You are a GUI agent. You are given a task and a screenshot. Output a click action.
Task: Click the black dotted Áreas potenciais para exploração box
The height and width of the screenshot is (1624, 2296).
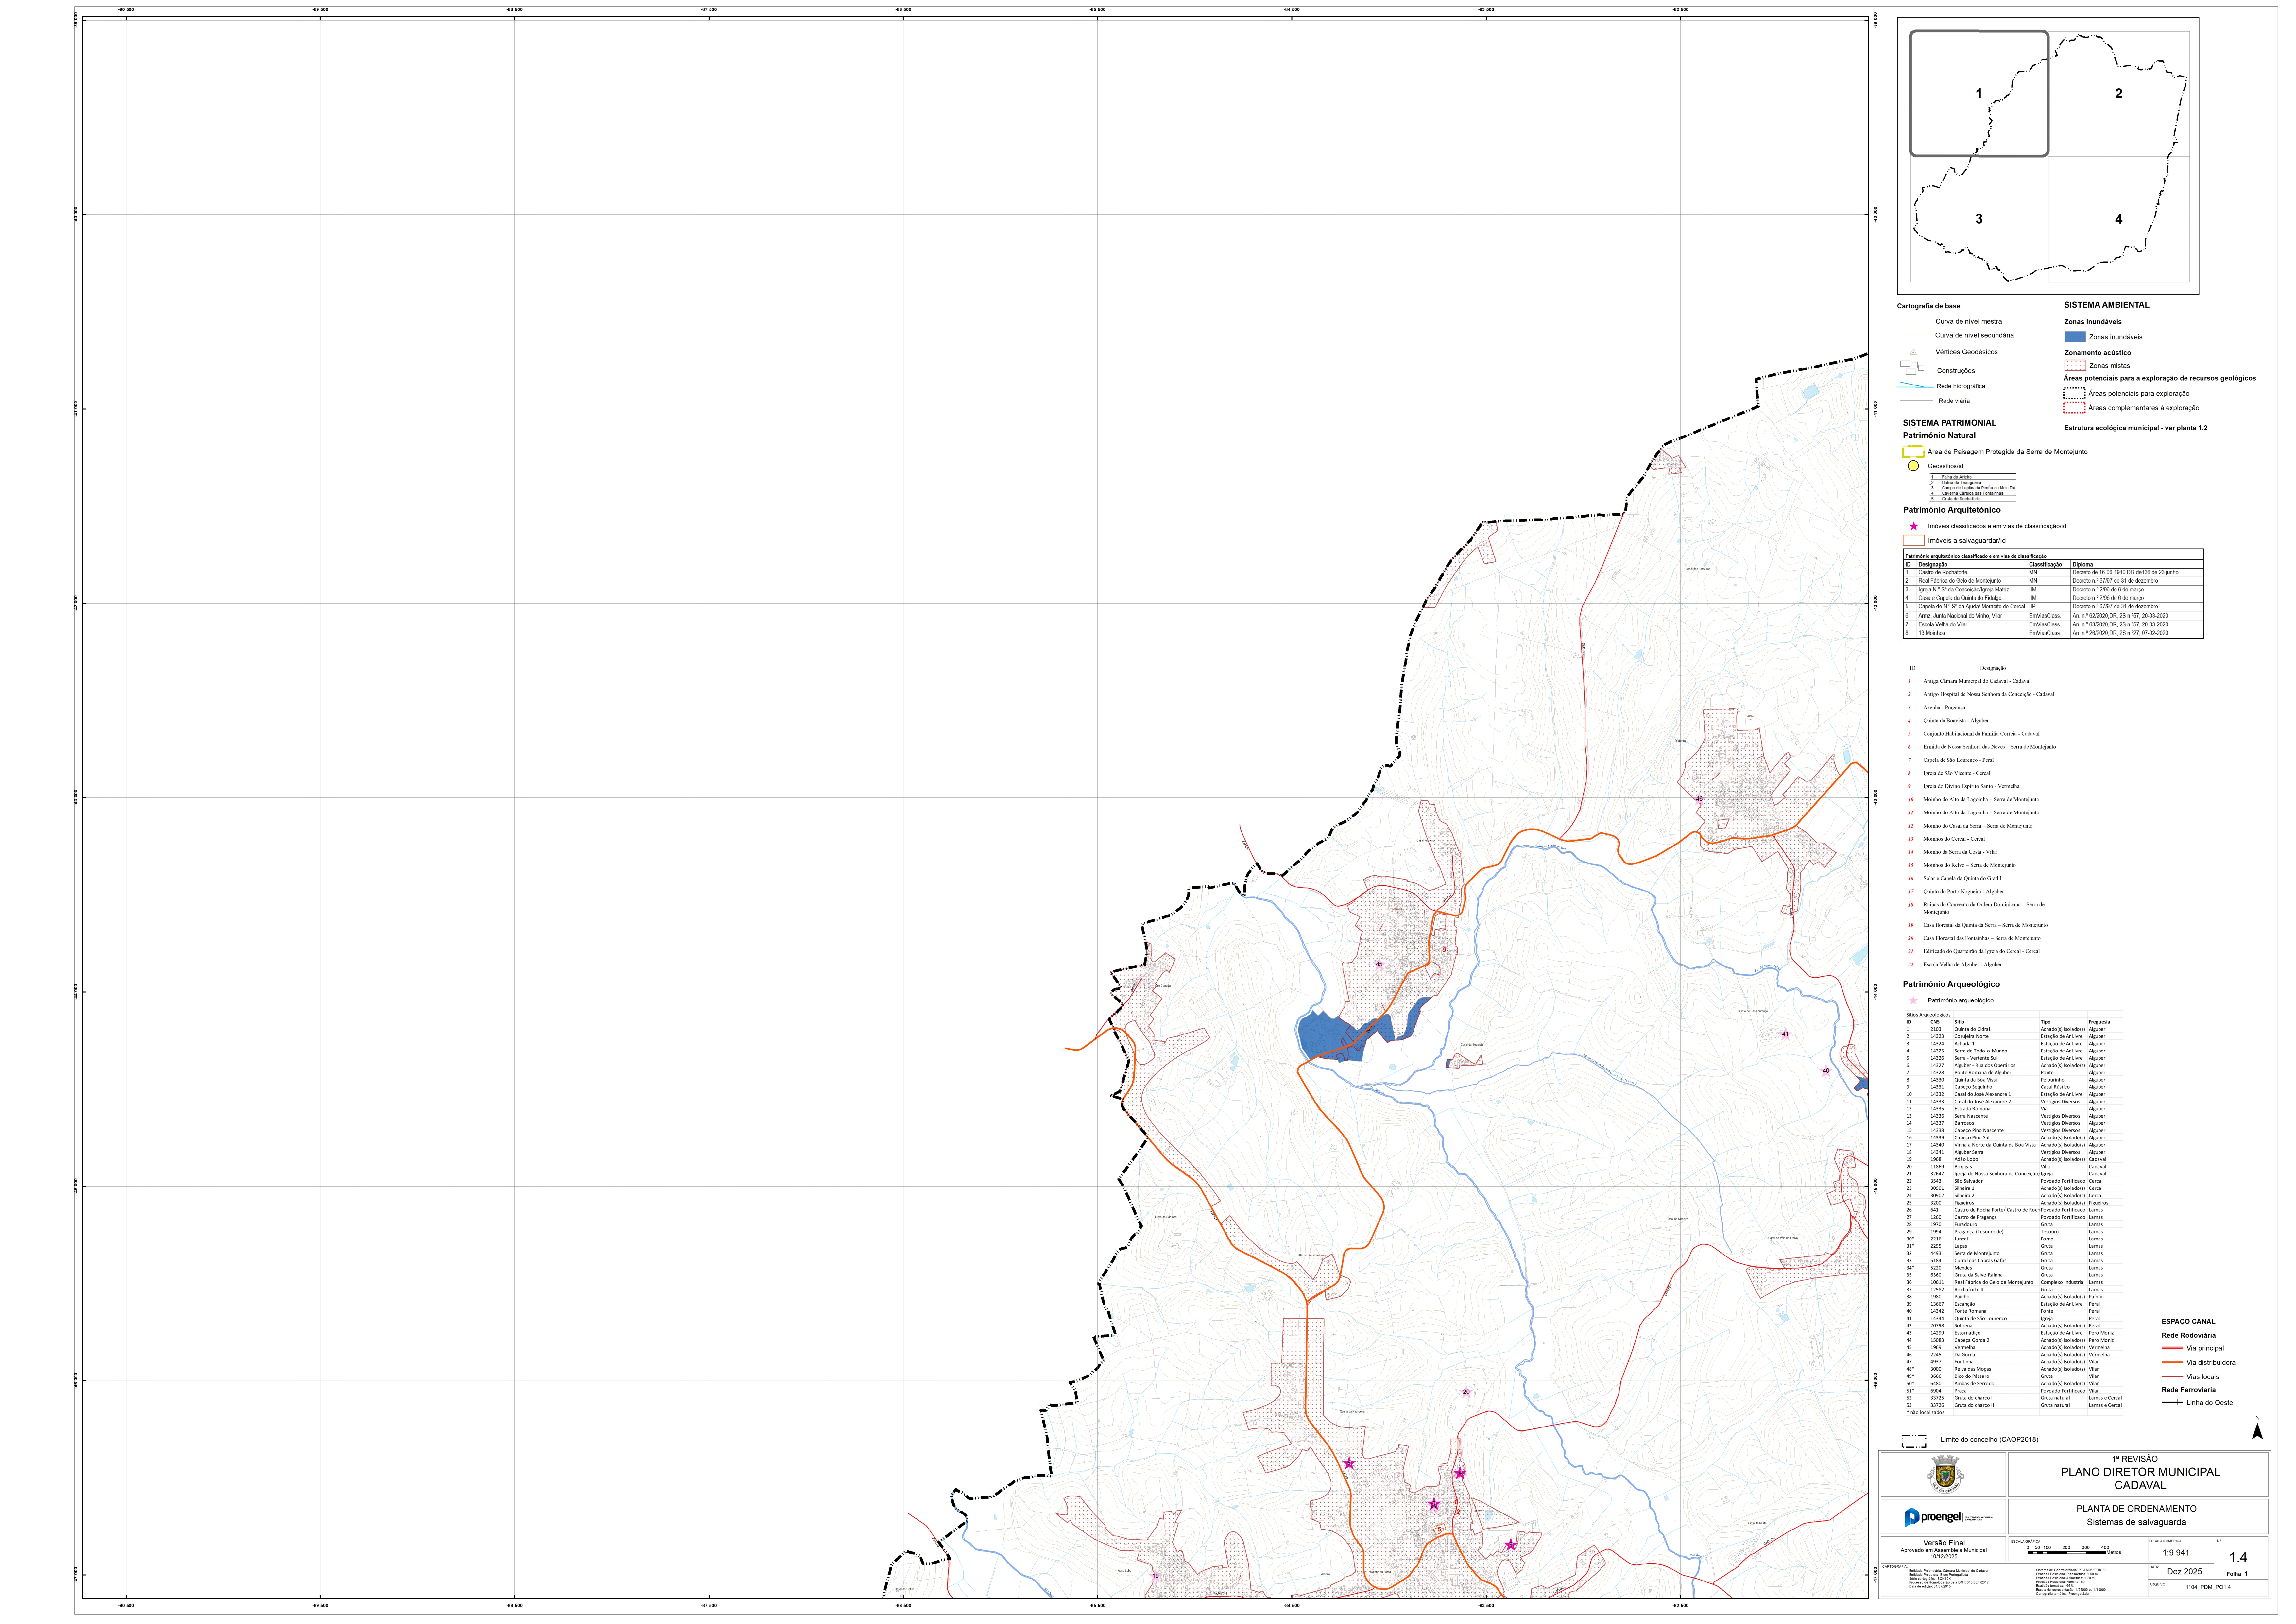2074,393
